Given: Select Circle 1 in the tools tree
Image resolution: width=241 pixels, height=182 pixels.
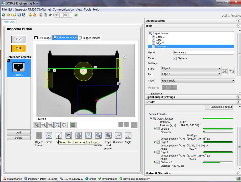Looking at the screenshot, I should (160, 37).
